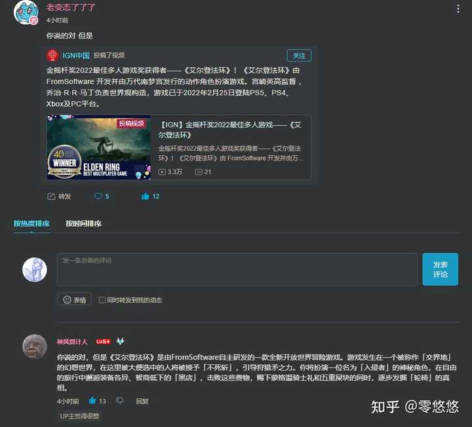Image resolution: width=472 pixels, height=427 pixels.
Task: Sort comments by popularity 按热度排序
Action: (31, 224)
